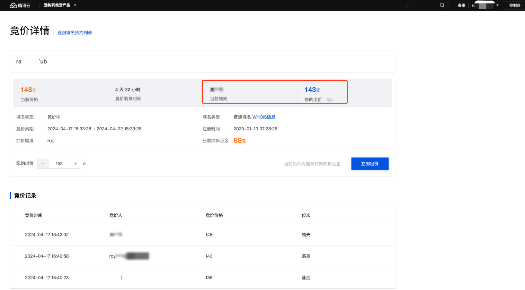Go to the 控制台 console

tap(515, 5)
